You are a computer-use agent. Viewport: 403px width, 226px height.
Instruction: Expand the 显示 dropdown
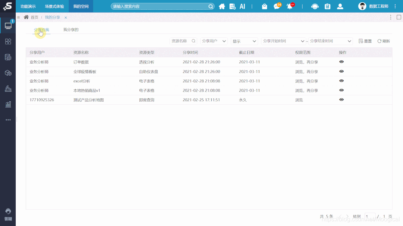pyautogui.click(x=244, y=41)
